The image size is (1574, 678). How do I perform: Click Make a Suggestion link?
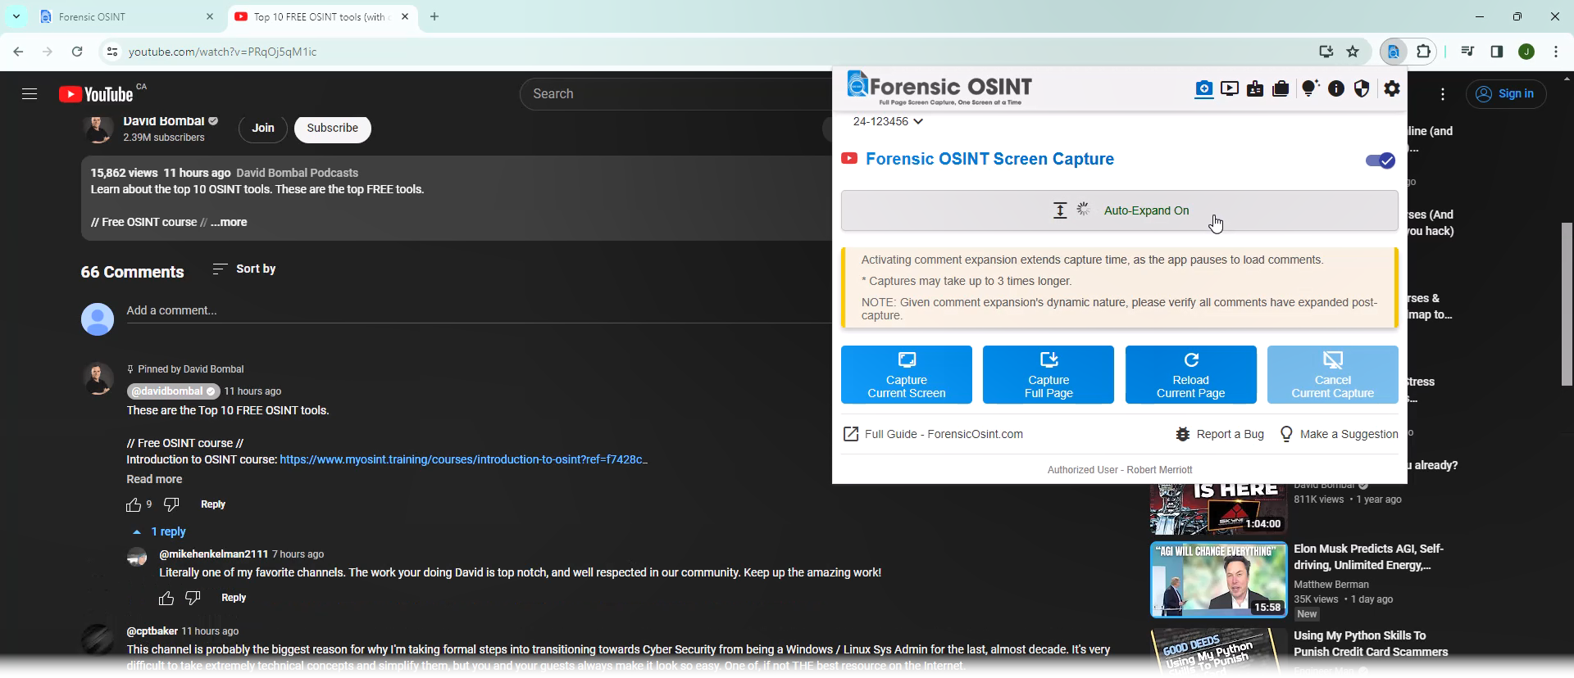click(x=1339, y=434)
